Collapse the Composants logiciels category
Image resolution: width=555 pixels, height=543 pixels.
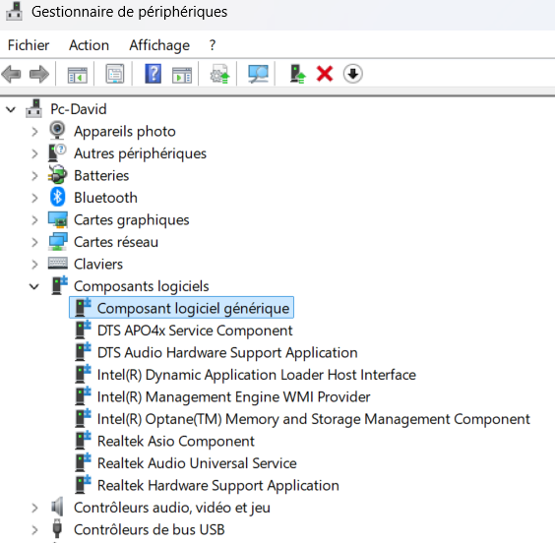pos(34,286)
